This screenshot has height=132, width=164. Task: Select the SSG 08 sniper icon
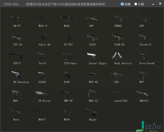(x=16, y=38)
